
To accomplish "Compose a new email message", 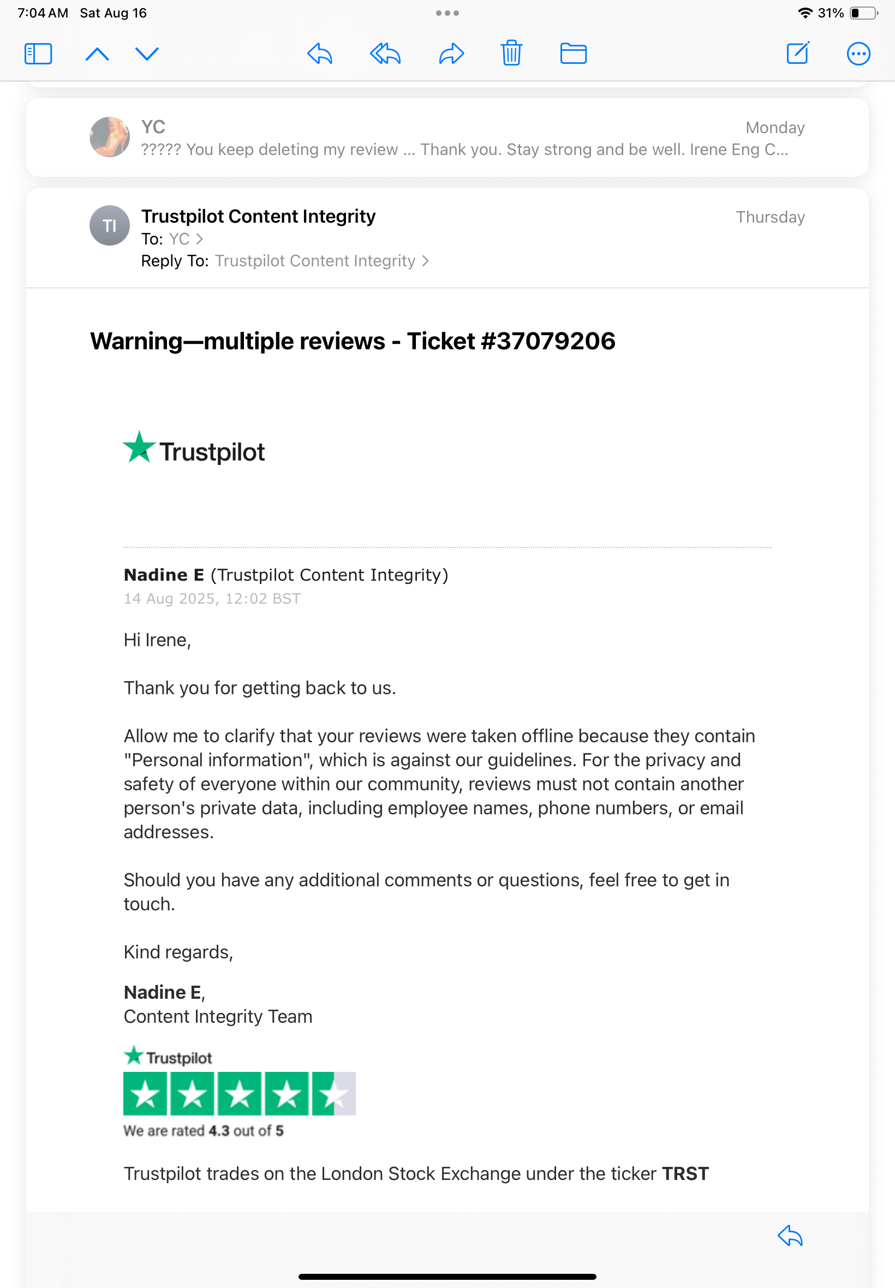I will (797, 54).
